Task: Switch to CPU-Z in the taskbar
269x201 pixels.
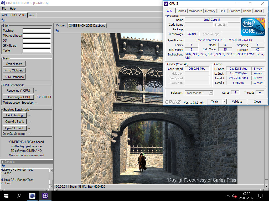Action: 45,196
